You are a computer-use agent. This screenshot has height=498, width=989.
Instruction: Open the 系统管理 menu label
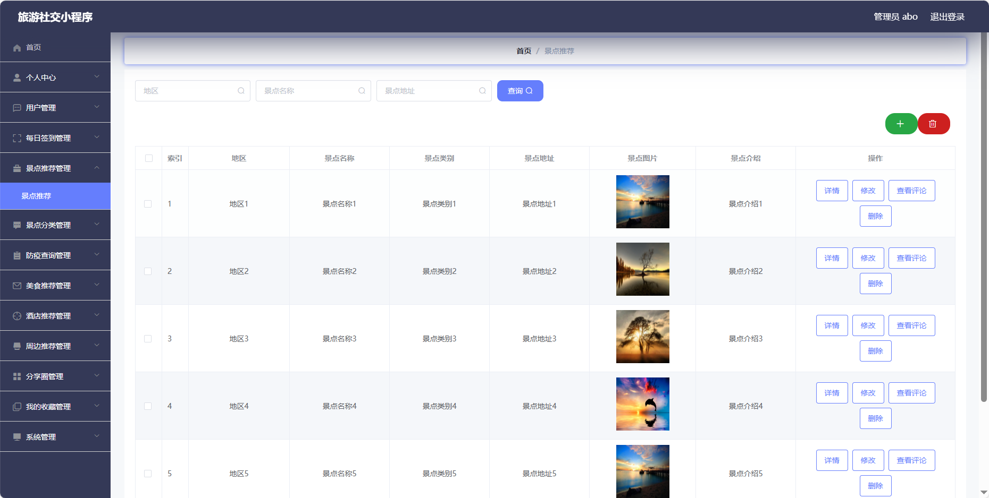click(41, 437)
